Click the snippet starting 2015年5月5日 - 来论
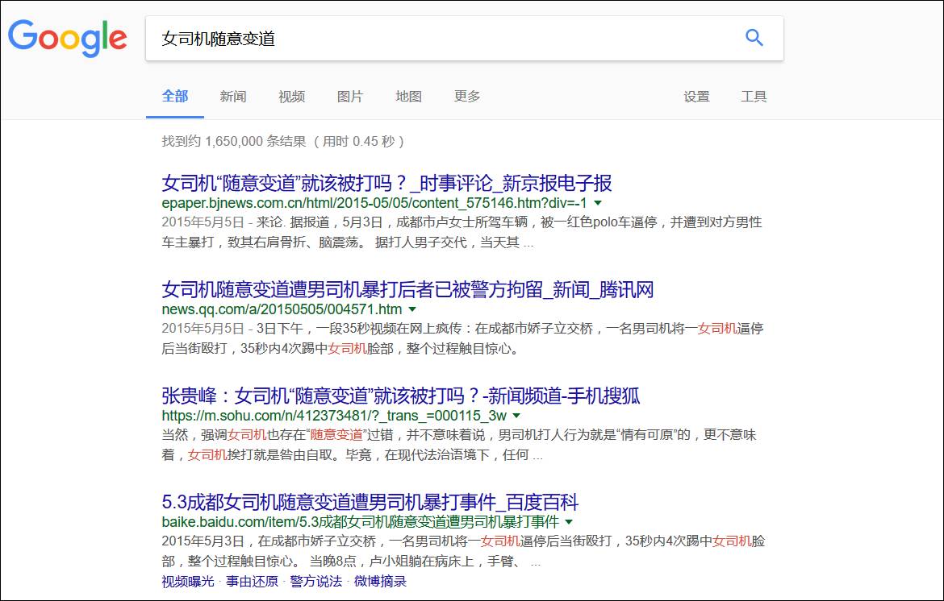This screenshot has height=601, width=944. [x=462, y=232]
